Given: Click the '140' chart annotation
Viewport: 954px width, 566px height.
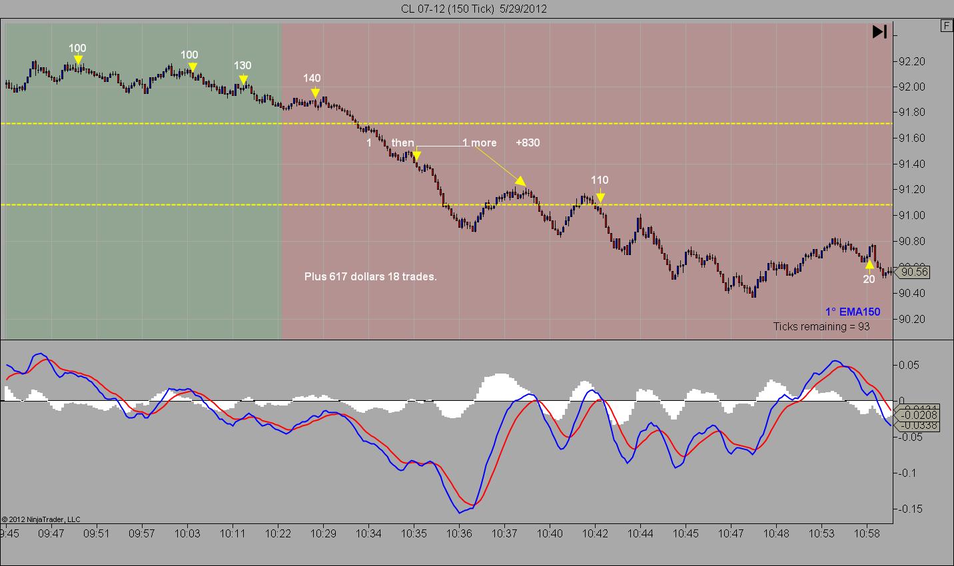Looking at the screenshot, I should pos(312,78).
